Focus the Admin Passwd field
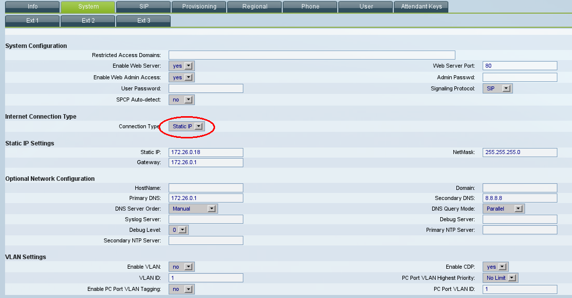Image resolution: width=572 pixels, height=298 pixels. 519,77
